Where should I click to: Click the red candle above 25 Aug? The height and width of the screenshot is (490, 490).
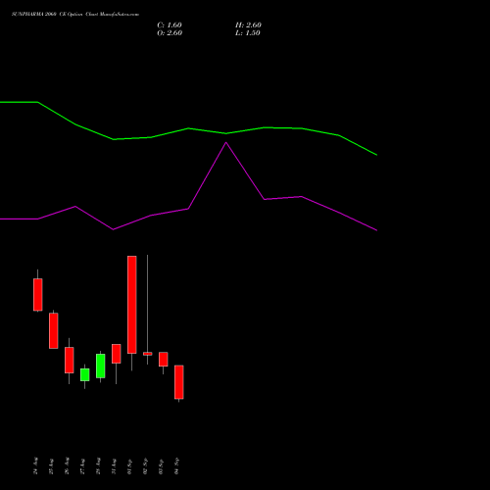coord(54,331)
